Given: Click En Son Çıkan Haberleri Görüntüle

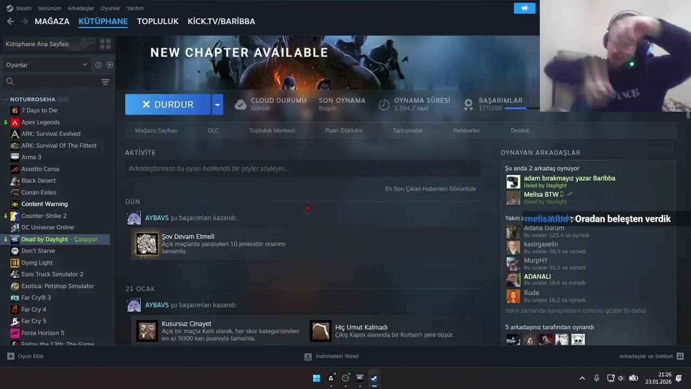Looking at the screenshot, I should [430, 189].
